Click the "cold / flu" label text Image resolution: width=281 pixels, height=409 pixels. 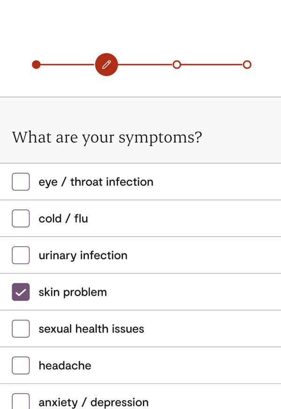[63, 218]
